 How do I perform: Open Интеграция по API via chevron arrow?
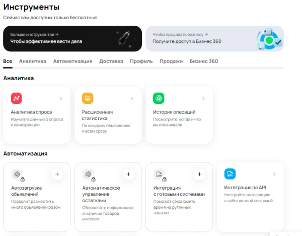point(274,174)
